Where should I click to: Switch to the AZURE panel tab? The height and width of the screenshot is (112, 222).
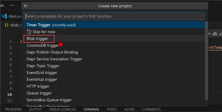[x=129, y=109]
